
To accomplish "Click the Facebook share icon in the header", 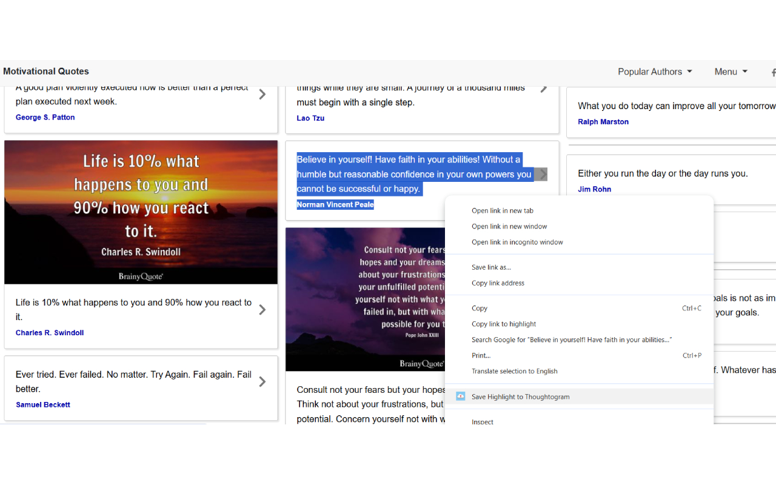I will 773,72.
